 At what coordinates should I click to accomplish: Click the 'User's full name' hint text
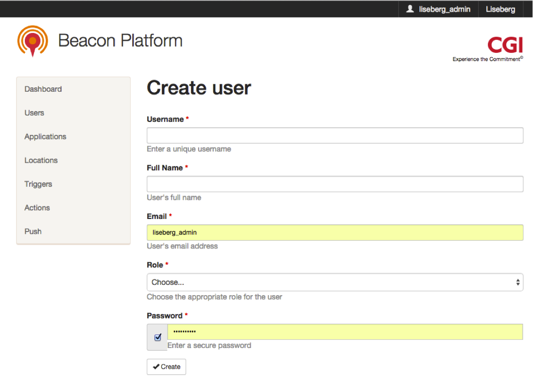pos(174,198)
